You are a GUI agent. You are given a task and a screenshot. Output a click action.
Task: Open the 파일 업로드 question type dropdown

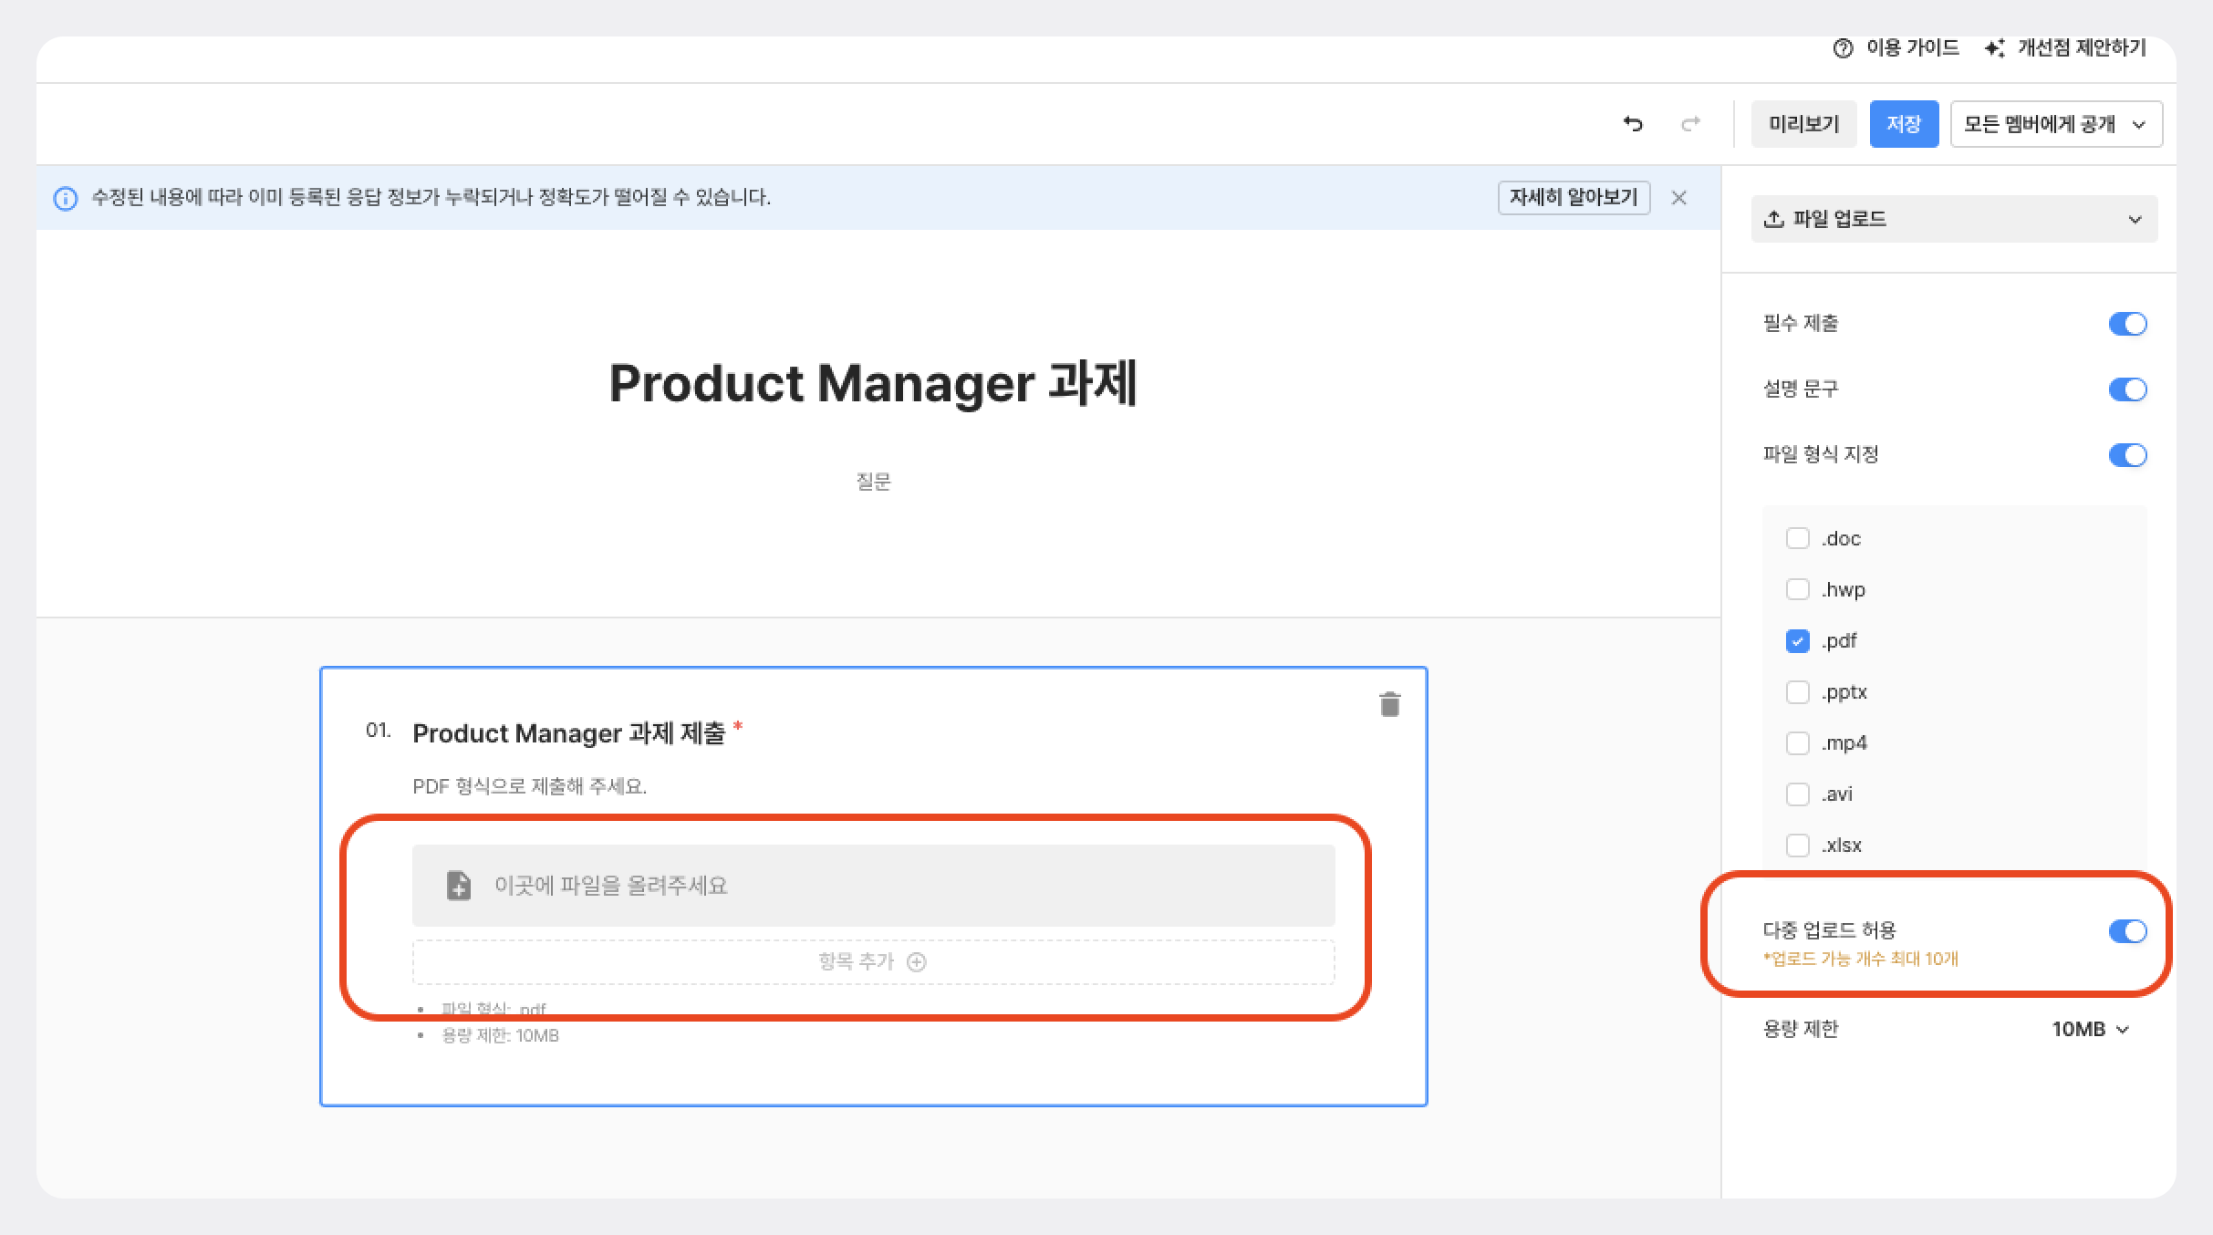(1954, 219)
